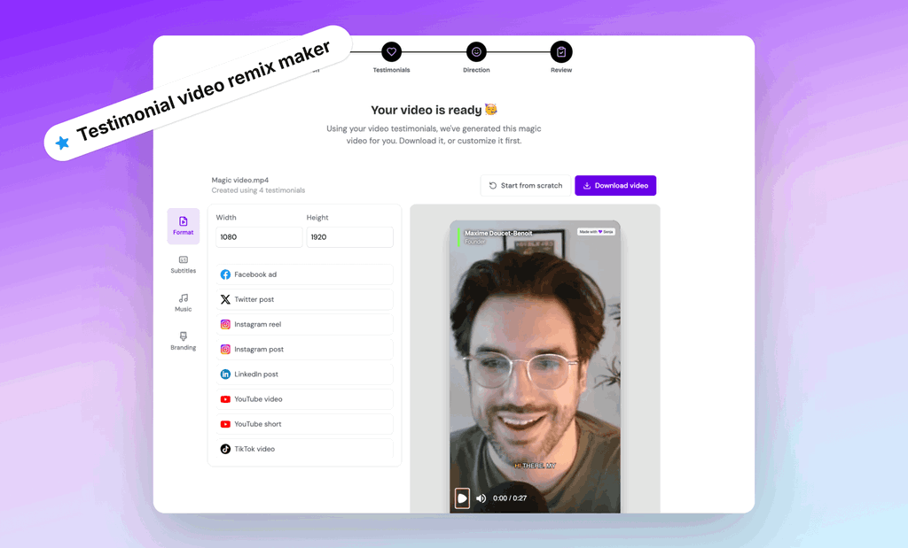
Task: Select the Facebook ad format
Action: (305, 274)
